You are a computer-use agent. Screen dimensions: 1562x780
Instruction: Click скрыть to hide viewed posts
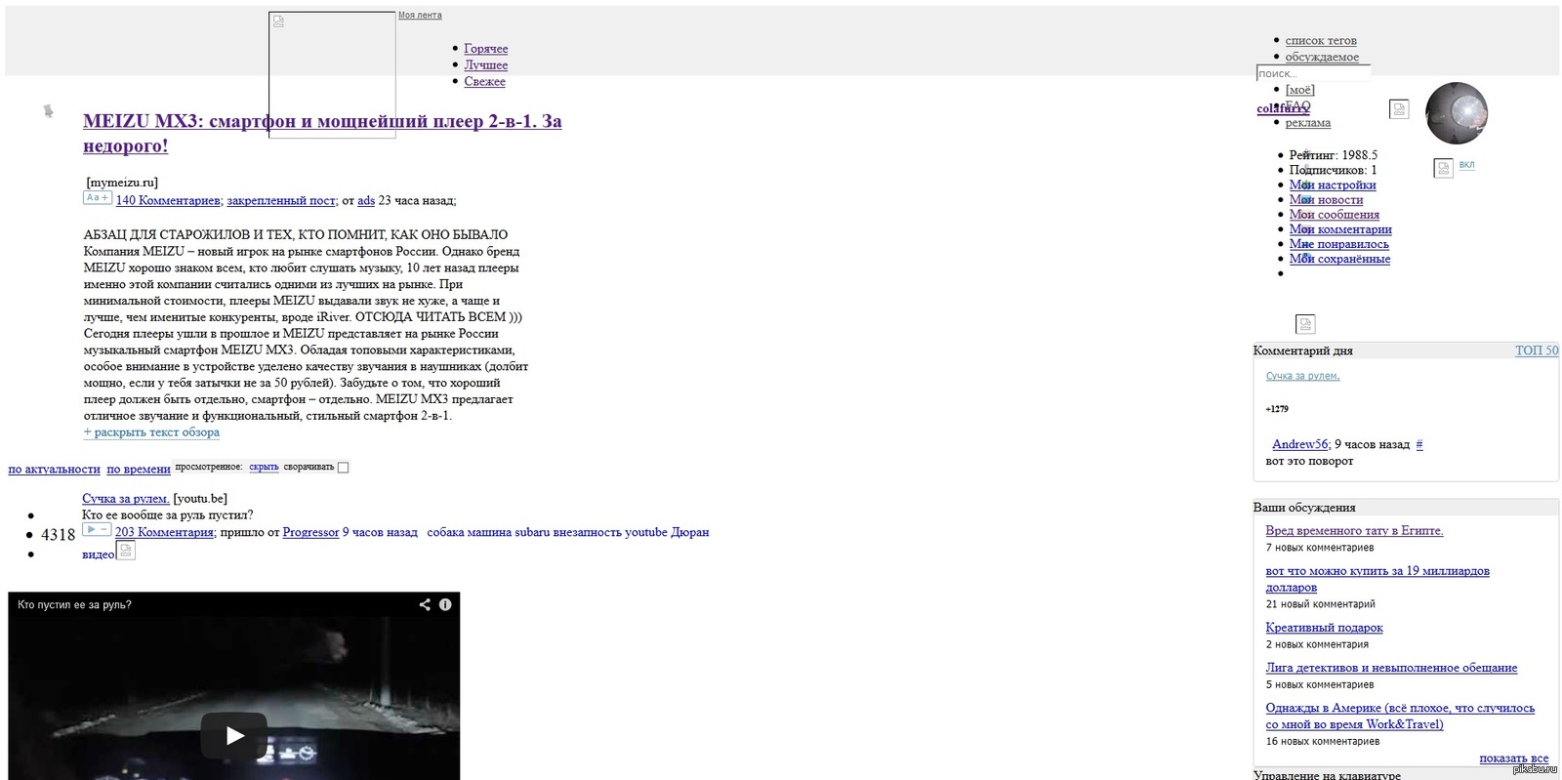[264, 467]
